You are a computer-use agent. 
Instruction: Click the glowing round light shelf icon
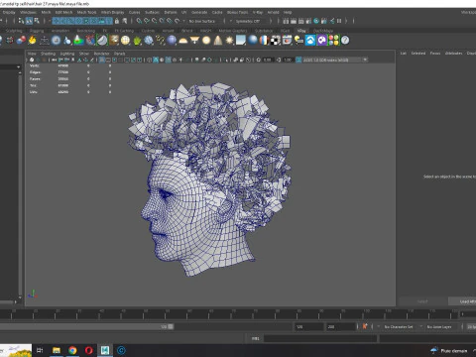pyautogui.click(x=206, y=41)
